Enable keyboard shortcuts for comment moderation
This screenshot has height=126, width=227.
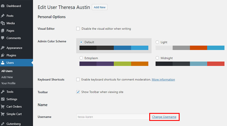click(78, 79)
